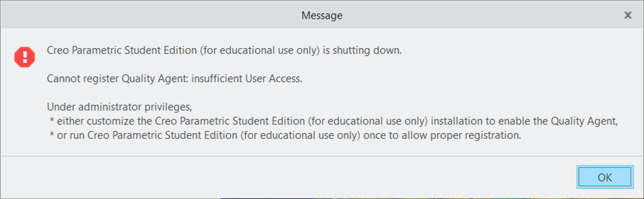Click the "Message" title text

coord(322,16)
